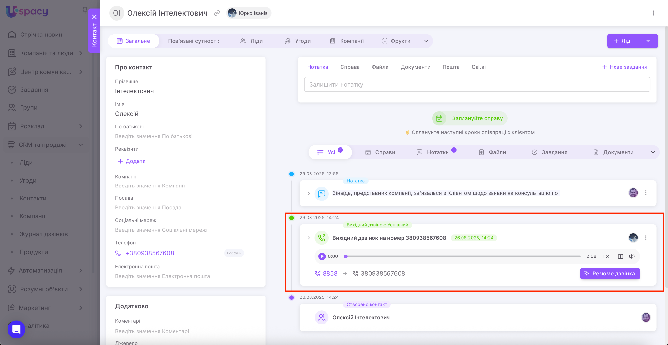Expand more related entities after Фрукти
This screenshot has width=668, height=345.
[x=426, y=41]
